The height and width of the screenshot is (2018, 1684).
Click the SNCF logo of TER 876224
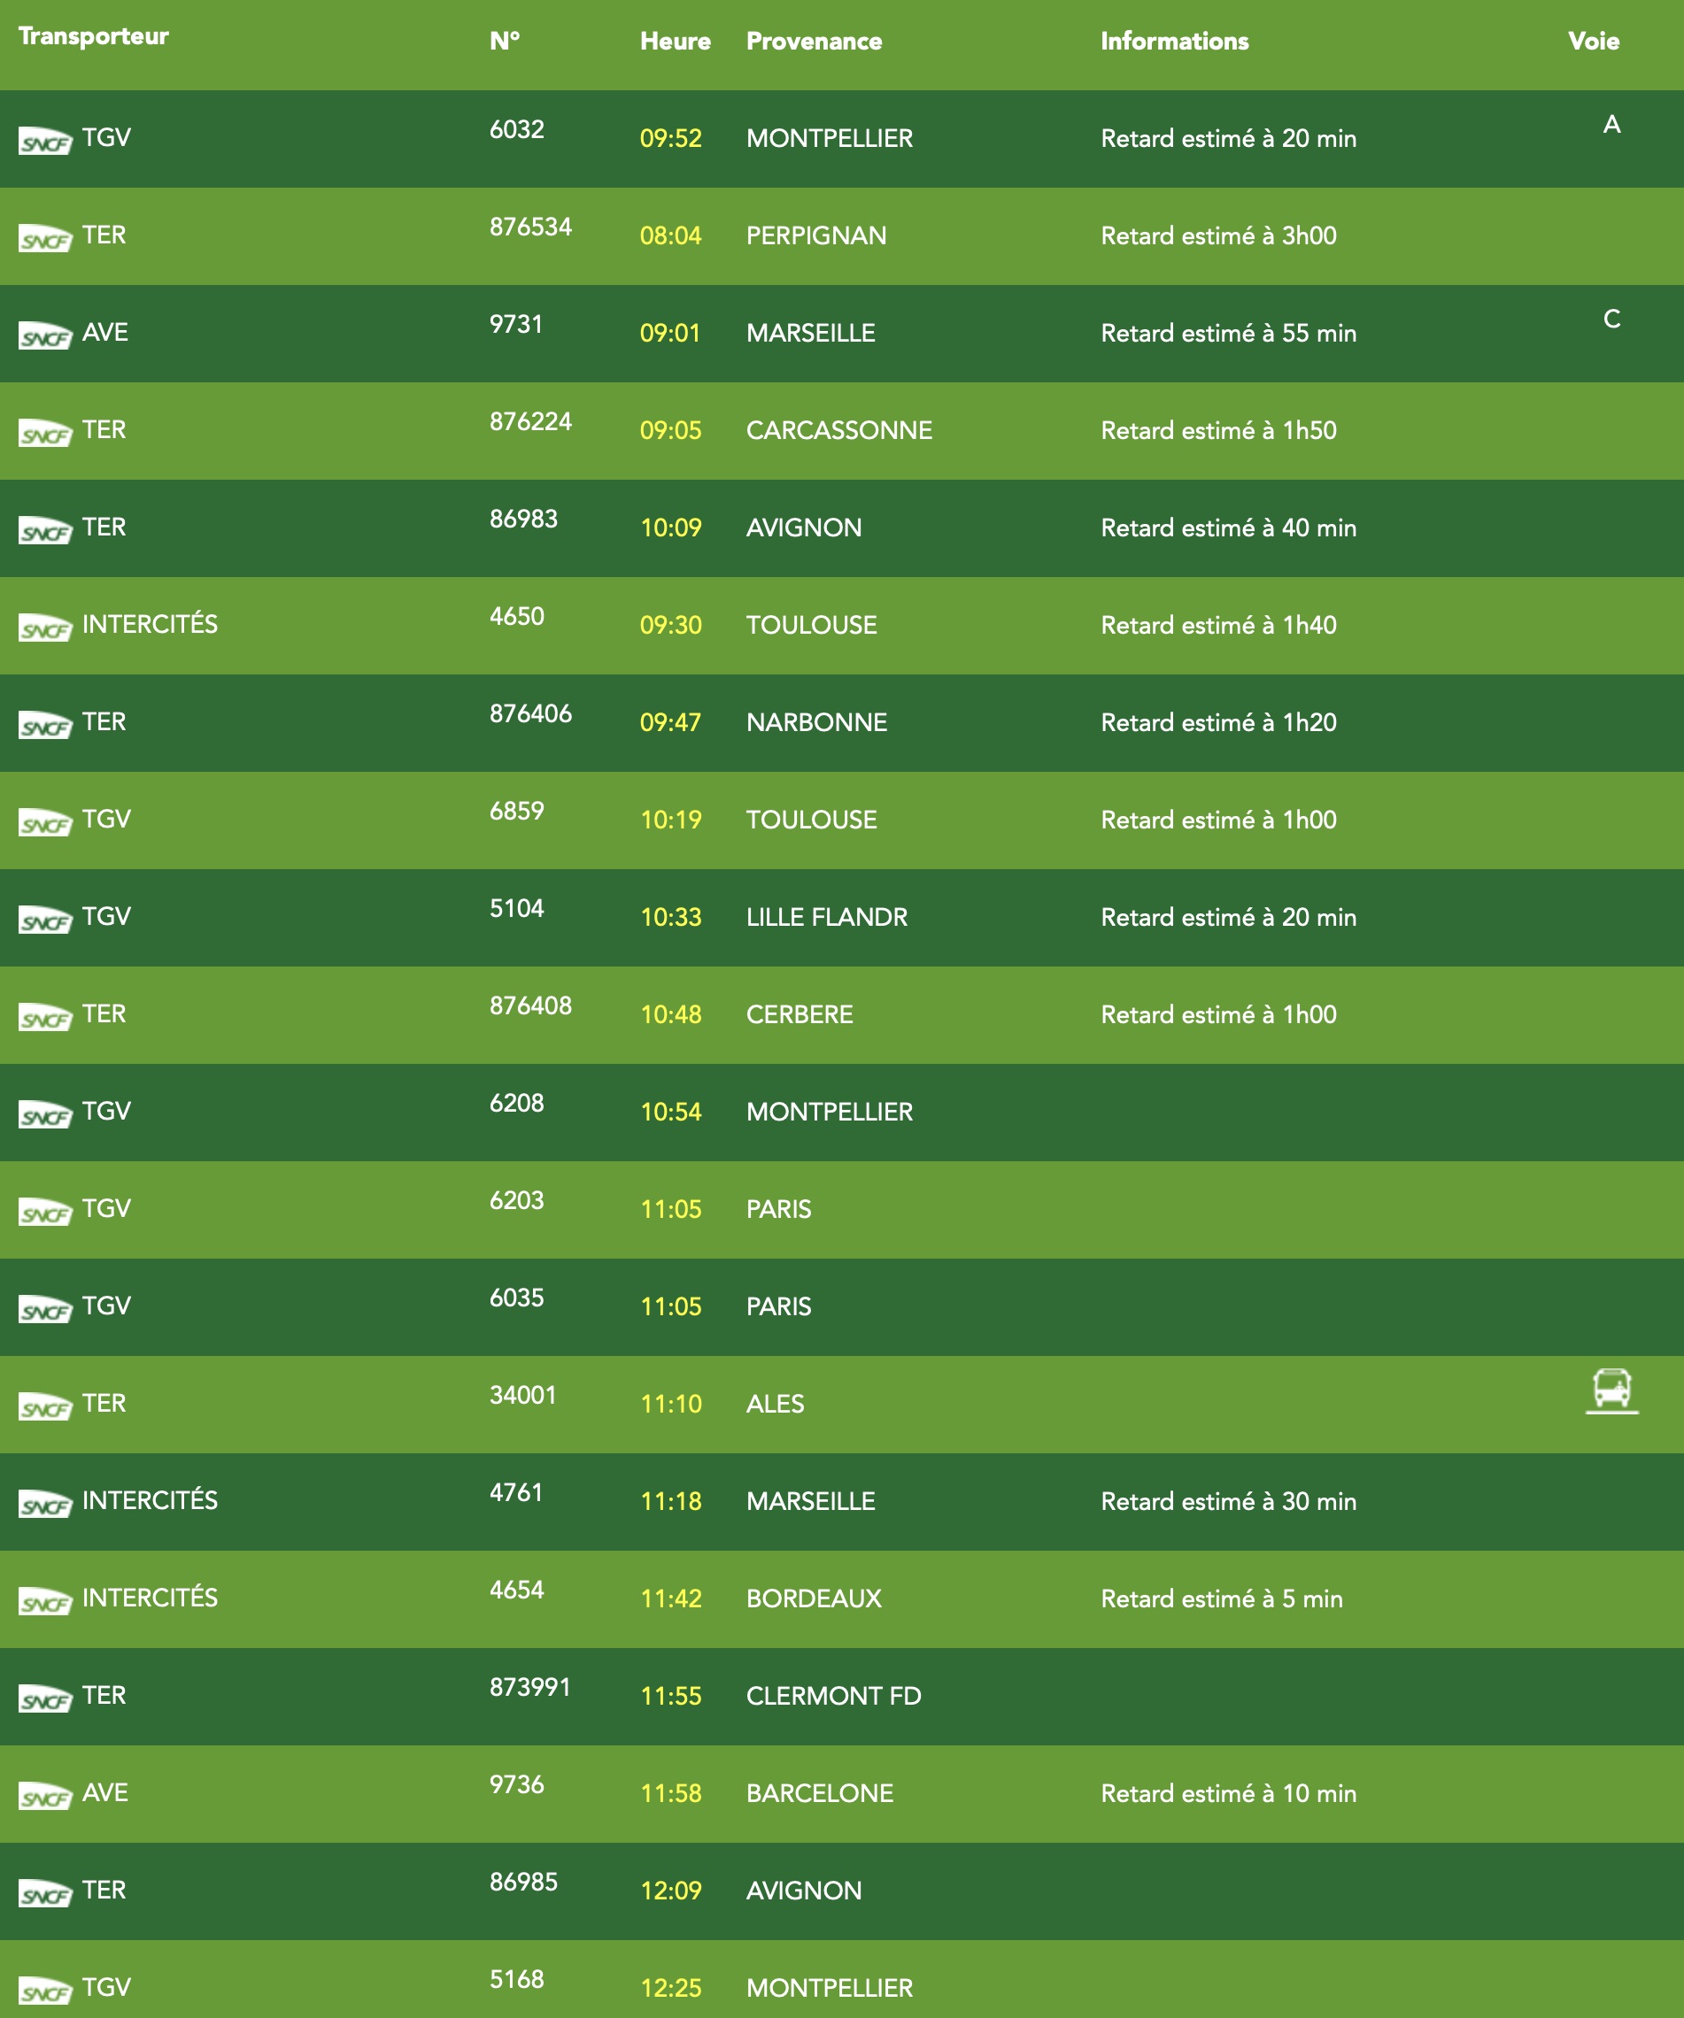(x=45, y=434)
